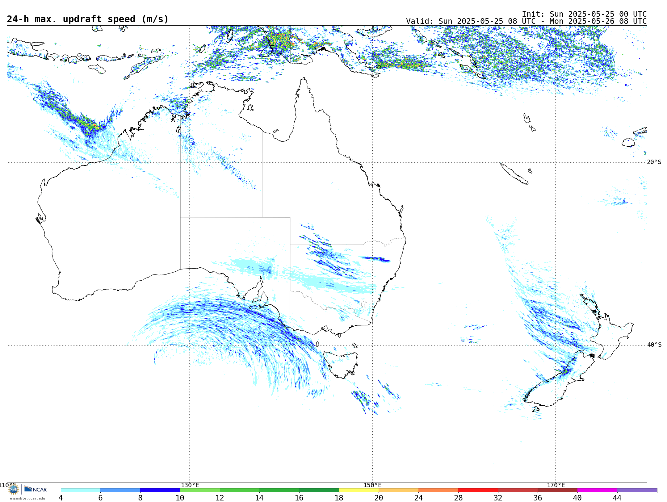Select the light blue 6–8 colorbar swatch
Viewport: 667px width, 502px height.
(x=120, y=490)
